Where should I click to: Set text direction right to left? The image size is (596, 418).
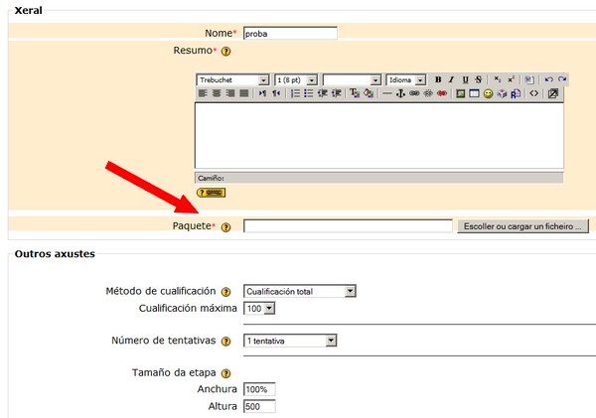tap(276, 93)
